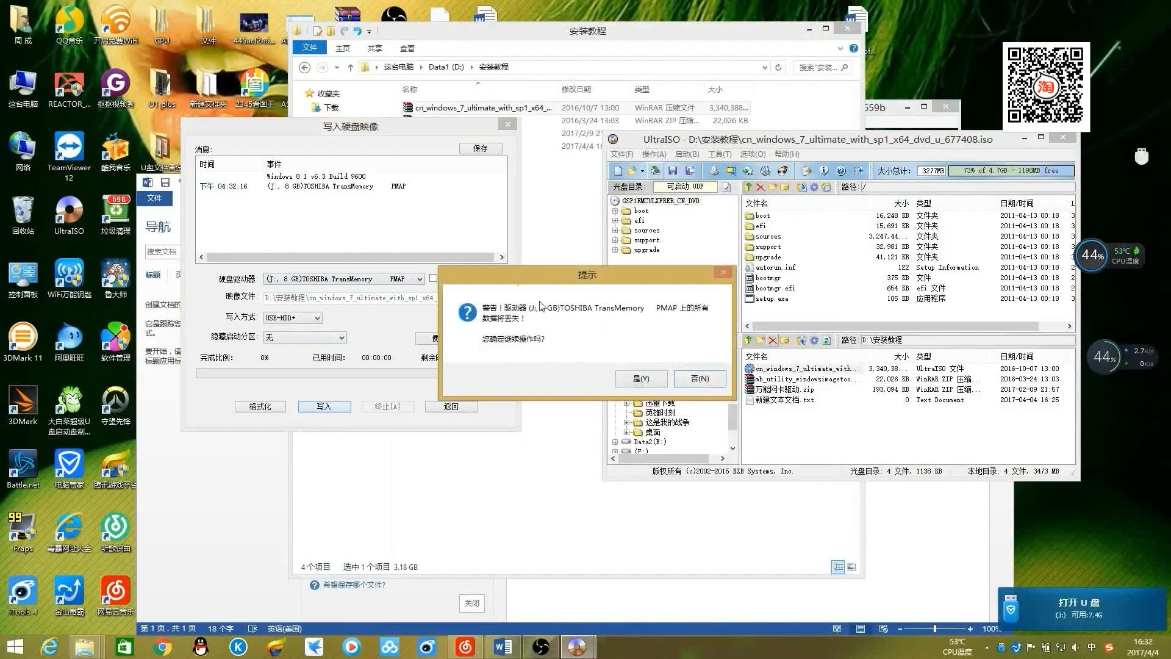Click the Save floppy icon in UltraISO toolbar
1171x659 pixels.
(673, 171)
